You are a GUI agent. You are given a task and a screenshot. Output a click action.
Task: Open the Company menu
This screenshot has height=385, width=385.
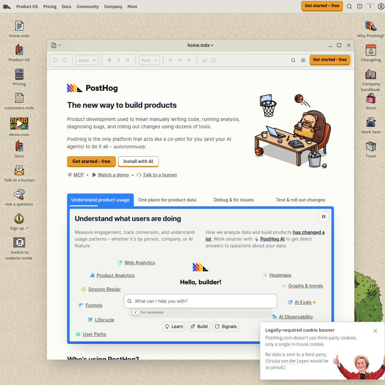point(113,6)
